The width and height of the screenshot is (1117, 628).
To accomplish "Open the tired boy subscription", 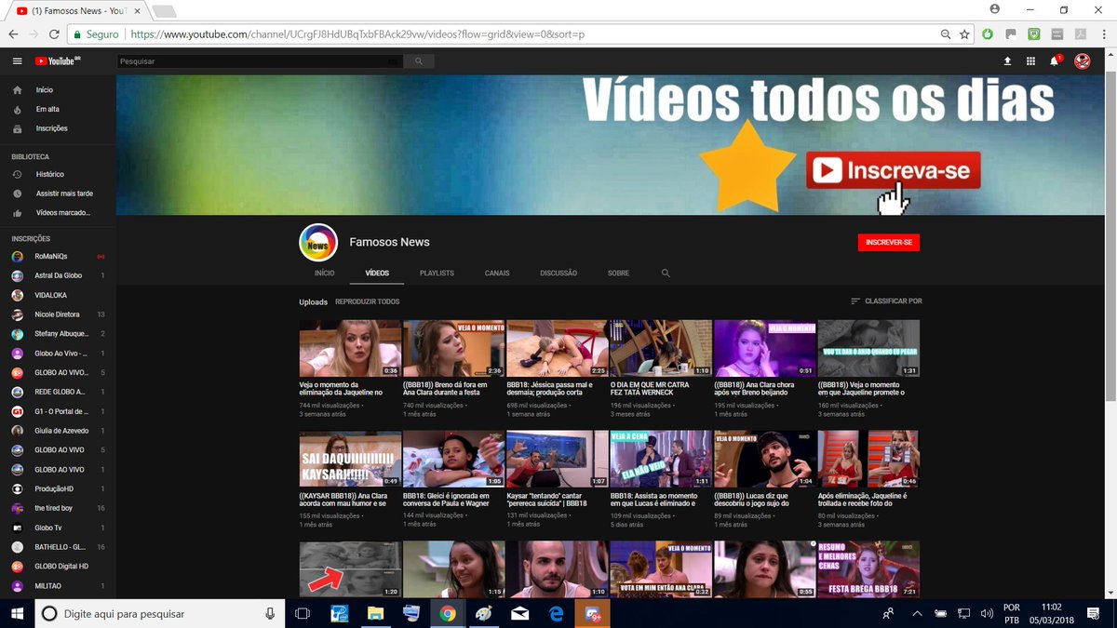I will (57, 508).
